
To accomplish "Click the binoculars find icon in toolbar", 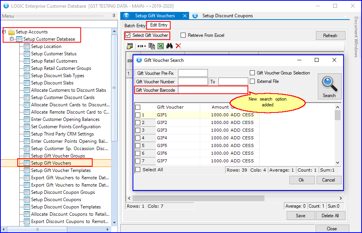I will pyautogui.click(x=169, y=46).
